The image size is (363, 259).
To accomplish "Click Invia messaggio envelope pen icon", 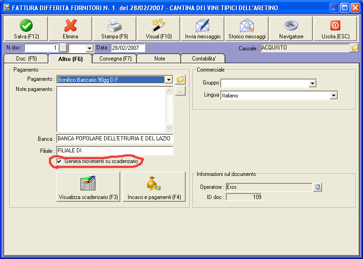I will tap(203, 25).
